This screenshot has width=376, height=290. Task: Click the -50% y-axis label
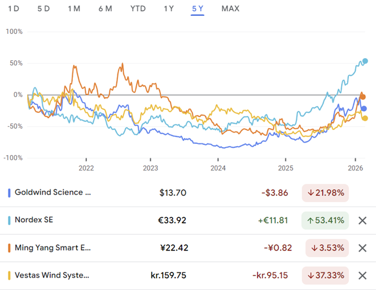(x=15, y=126)
